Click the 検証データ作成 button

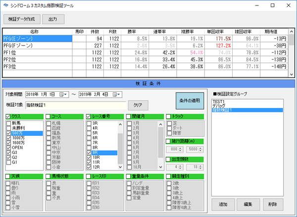click(22, 19)
